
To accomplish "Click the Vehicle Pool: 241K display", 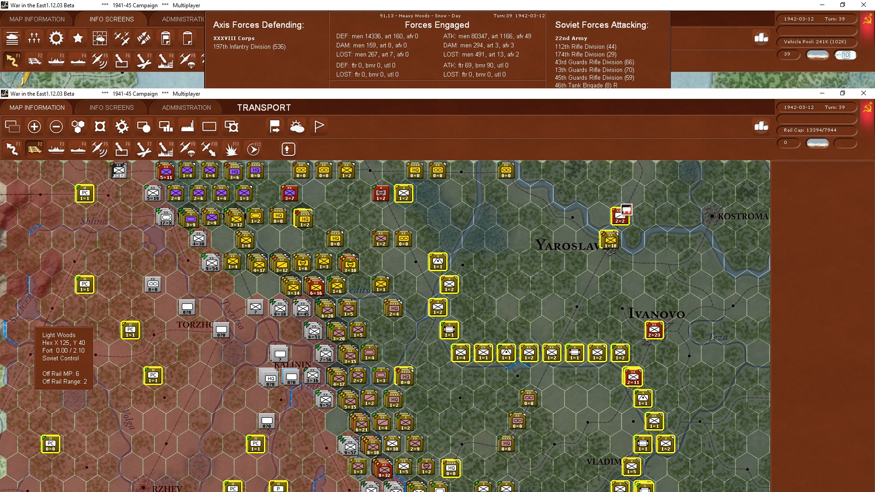I will tap(817, 42).
